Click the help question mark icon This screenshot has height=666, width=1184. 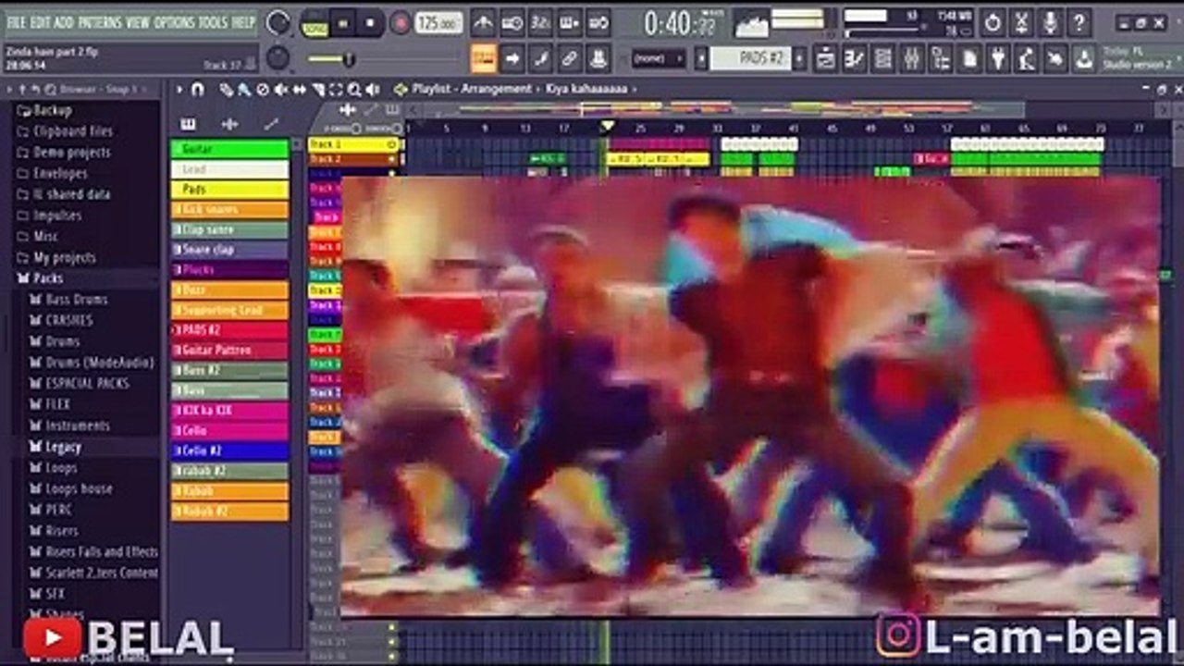pos(1079,22)
